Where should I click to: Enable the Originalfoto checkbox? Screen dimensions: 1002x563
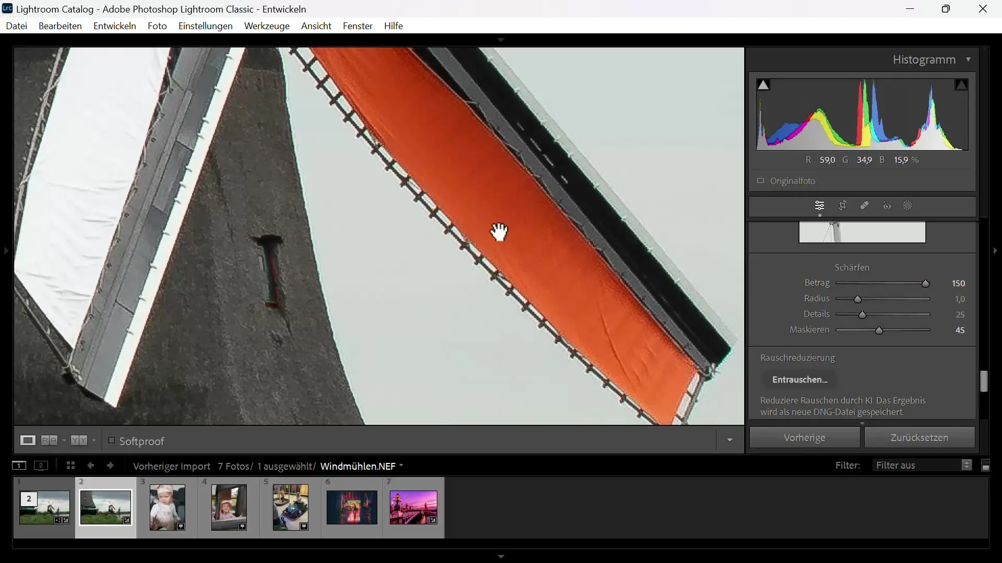[761, 181]
